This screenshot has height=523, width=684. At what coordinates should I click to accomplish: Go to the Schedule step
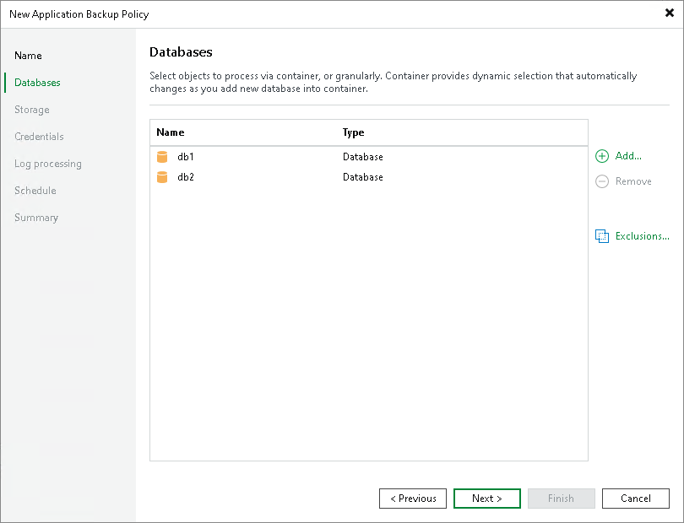coord(35,190)
